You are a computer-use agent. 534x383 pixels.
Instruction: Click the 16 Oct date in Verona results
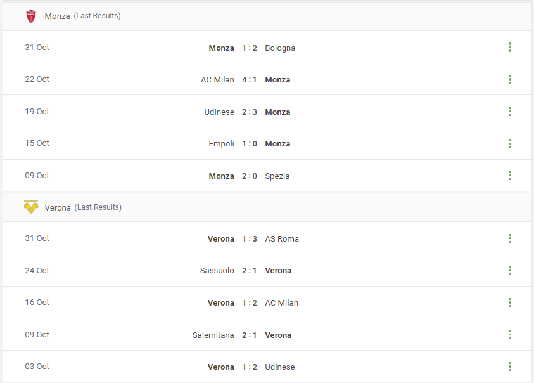coord(37,302)
